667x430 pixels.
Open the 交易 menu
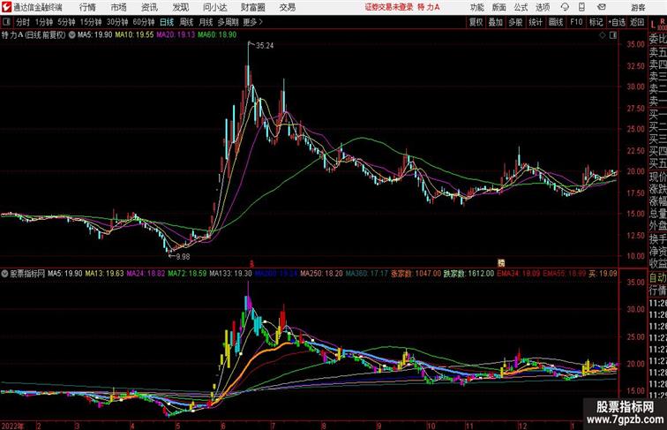(288, 7)
